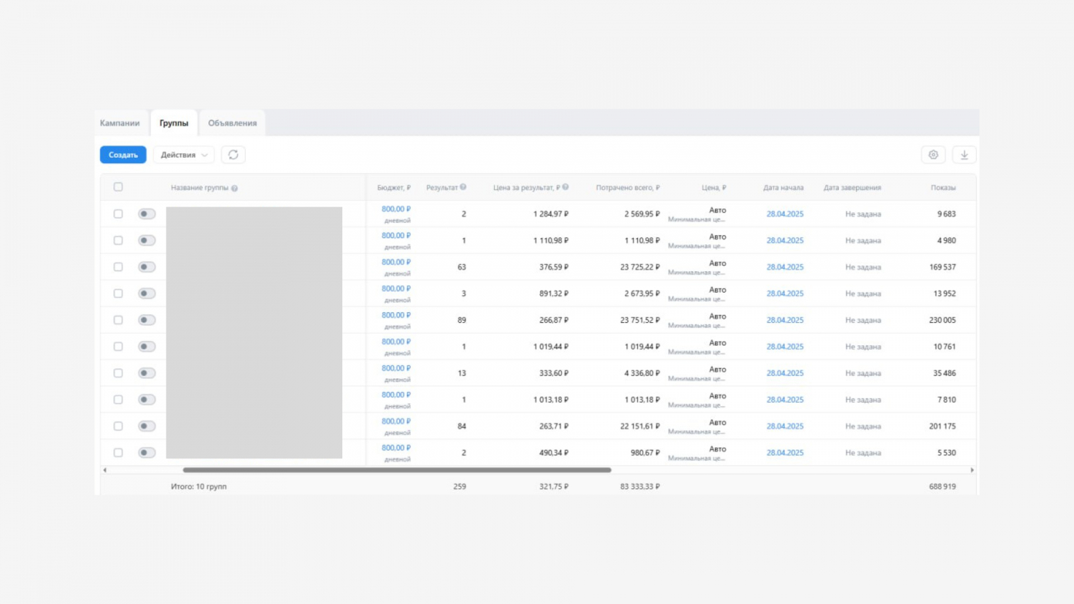1074x604 pixels.
Task: Click the left arrow of horizontal scrollbar
Action: point(105,470)
